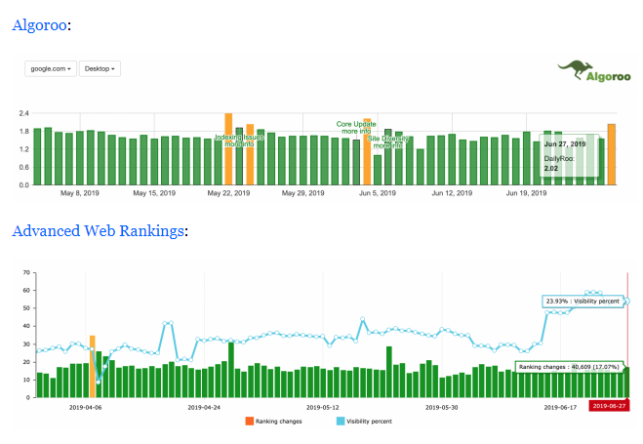Click the 23.93% Visibility percent tooltip
The height and width of the screenshot is (444, 643).
click(x=581, y=303)
